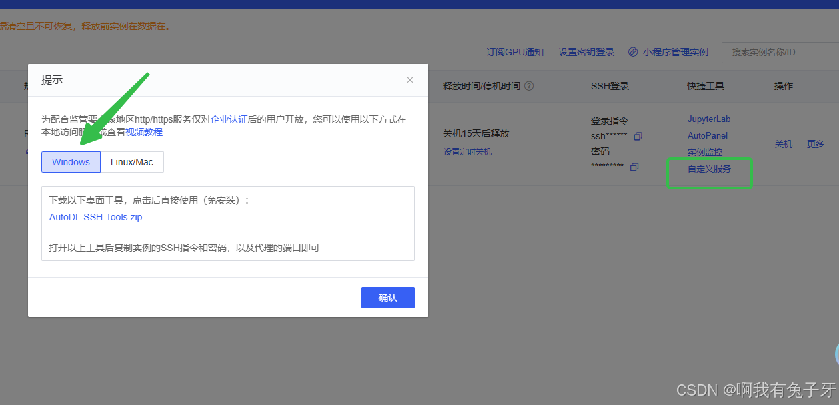The image size is (839, 405).
Task: Click the 关机15天后释放 text
Action: [476, 133]
